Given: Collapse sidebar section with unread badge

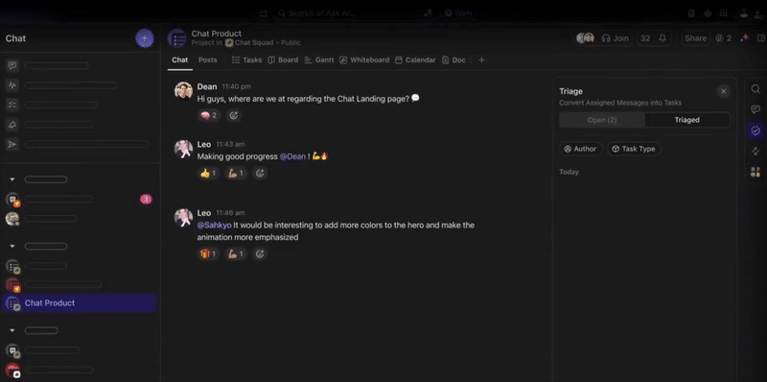Looking at the screenshot, I should [12, 179].
